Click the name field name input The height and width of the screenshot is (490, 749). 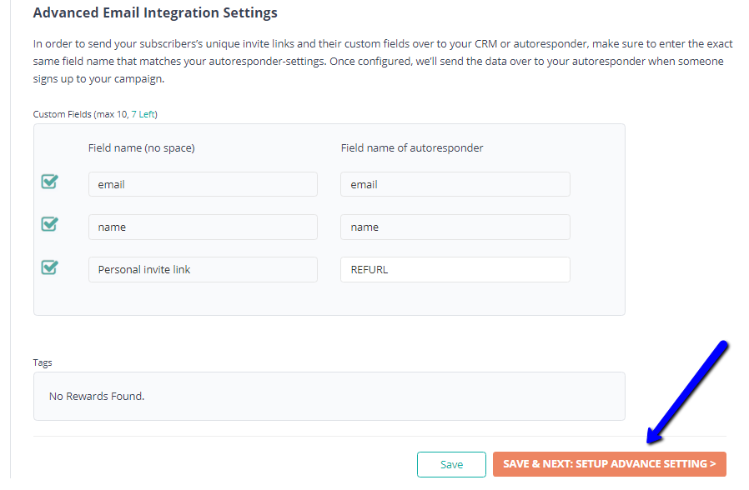tap(203, 227)
